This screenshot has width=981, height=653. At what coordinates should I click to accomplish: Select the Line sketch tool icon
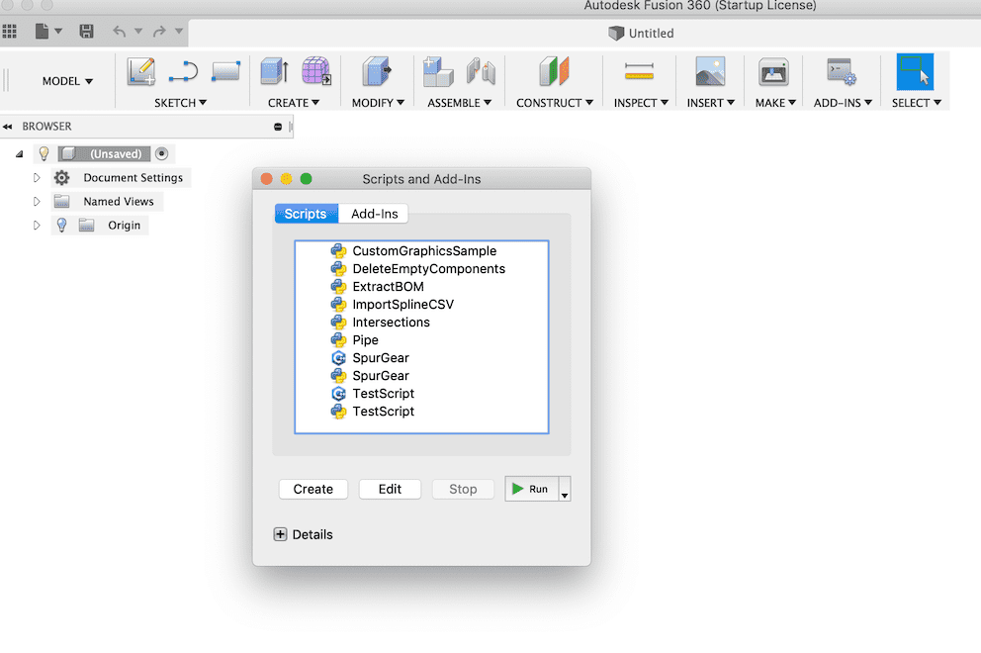(x=183, y=71)
